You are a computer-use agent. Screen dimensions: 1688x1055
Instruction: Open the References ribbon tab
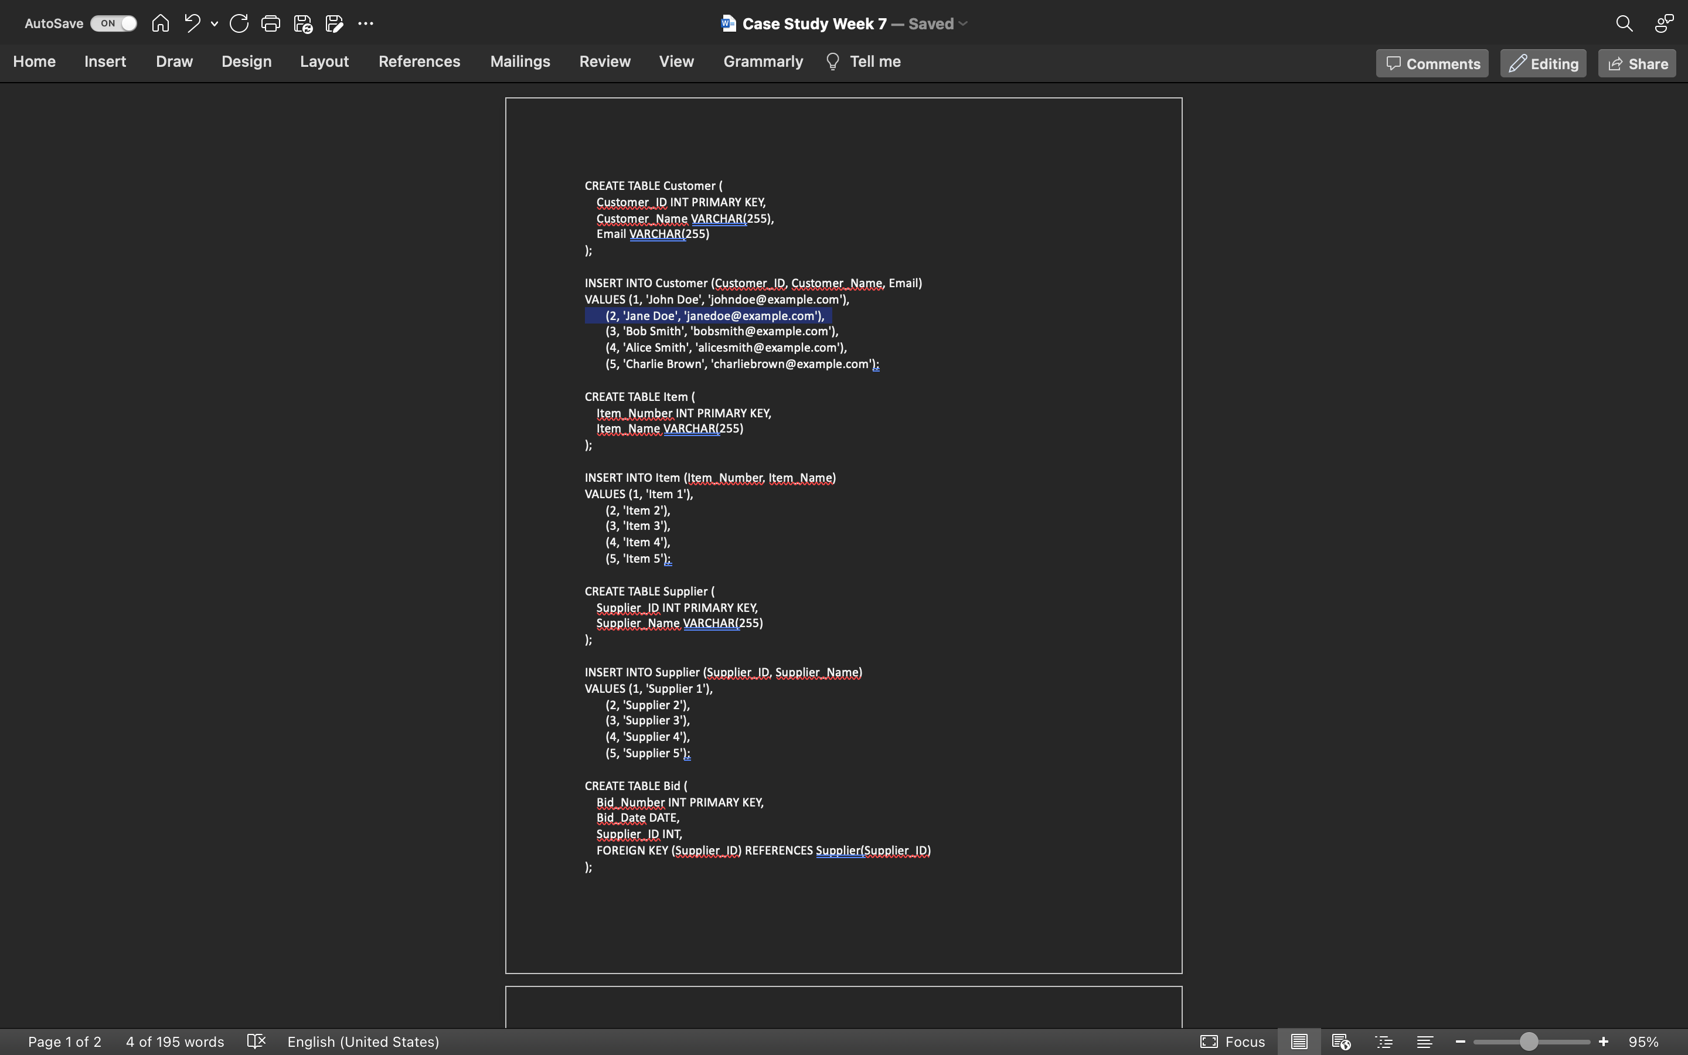pyautogui.click(x=419, y=62)
